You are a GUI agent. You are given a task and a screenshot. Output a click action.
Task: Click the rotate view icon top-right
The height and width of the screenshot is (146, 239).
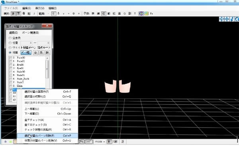pyautogui.click(x=237, y=19)
